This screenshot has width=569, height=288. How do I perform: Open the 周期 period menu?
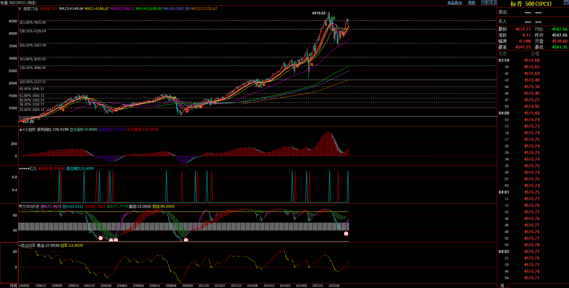click(x=472, y=3)
